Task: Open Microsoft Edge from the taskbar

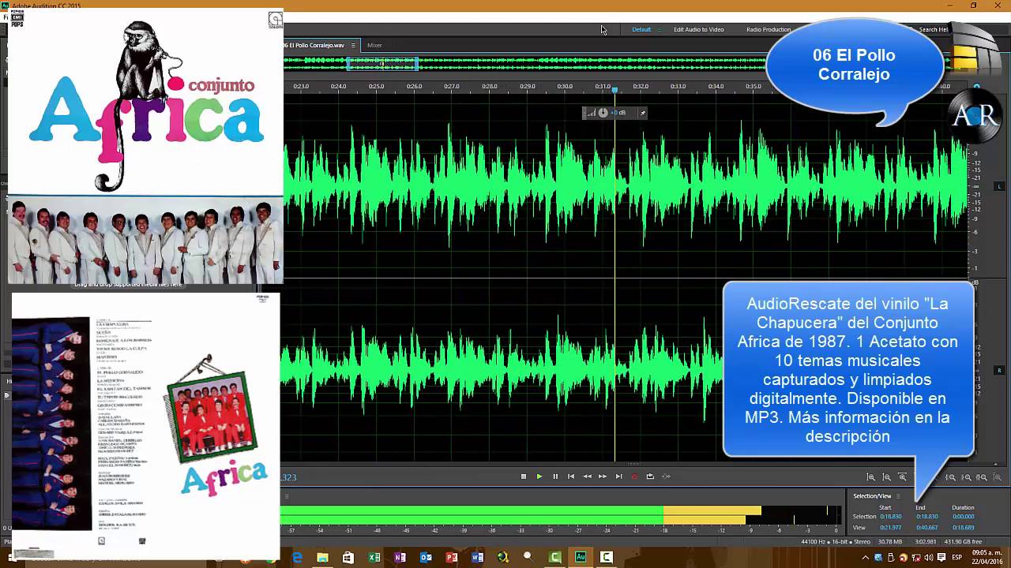Action: (297, 557)
